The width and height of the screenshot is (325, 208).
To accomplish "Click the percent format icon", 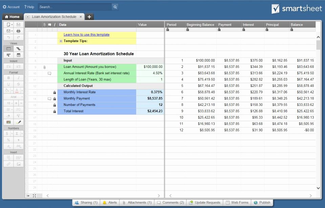I will [x=8, y=140].
